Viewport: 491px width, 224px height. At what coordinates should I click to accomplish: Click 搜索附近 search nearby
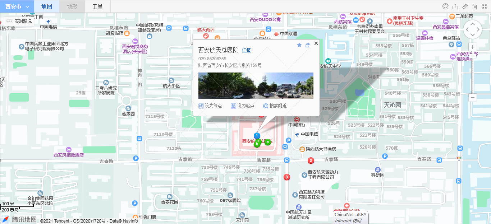pyautogui.click(x=275, y=106)
